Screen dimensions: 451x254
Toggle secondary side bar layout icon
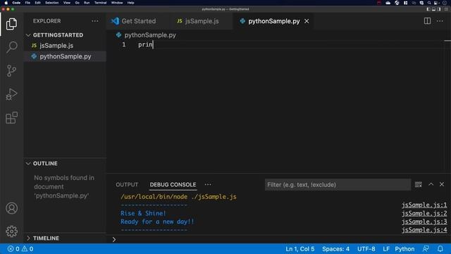(438, 9)
